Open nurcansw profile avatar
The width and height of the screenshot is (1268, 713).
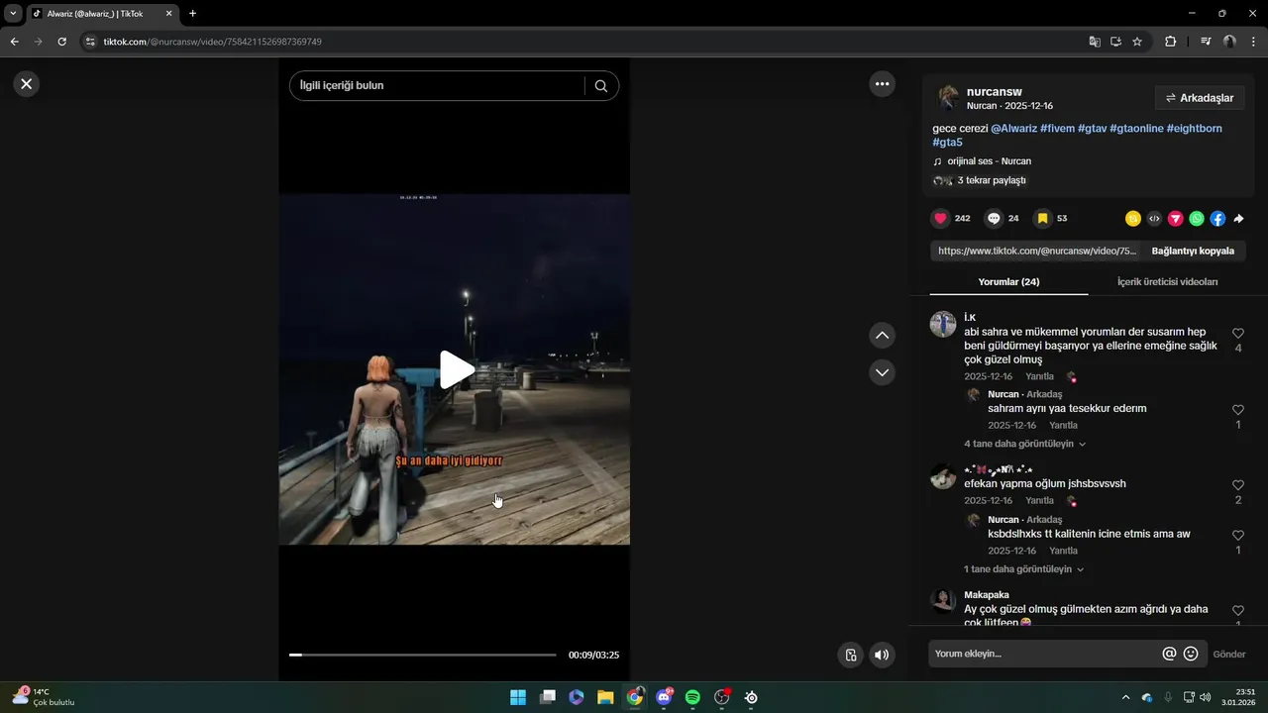948,97
